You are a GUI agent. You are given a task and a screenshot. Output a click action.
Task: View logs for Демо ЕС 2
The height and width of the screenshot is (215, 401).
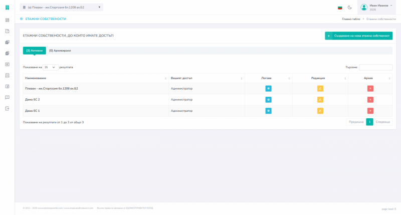(268, 99)
